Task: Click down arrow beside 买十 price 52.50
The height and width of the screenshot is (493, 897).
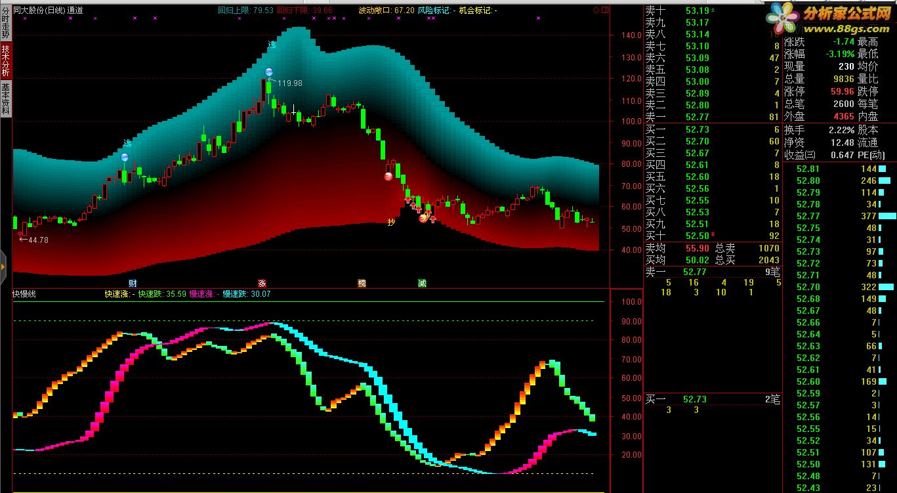Action: (713, 236)
